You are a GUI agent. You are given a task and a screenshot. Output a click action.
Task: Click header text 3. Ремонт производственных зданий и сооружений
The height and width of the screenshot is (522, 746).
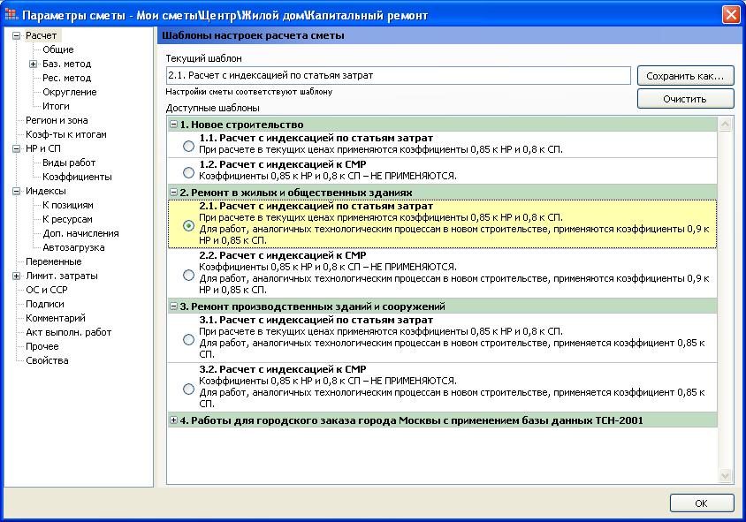312,306
